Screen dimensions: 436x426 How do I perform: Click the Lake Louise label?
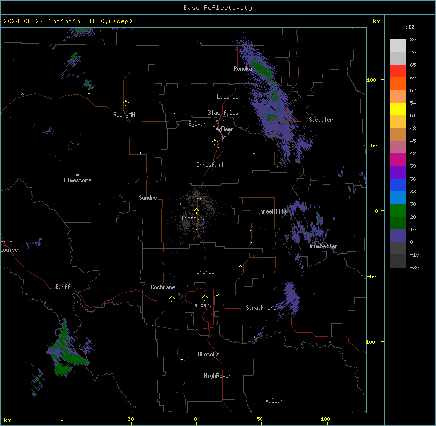pyautogui.click(x=9, y=245)
